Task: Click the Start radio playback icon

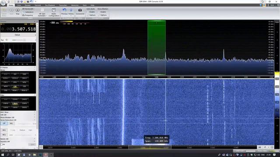Action: point(11,11)
